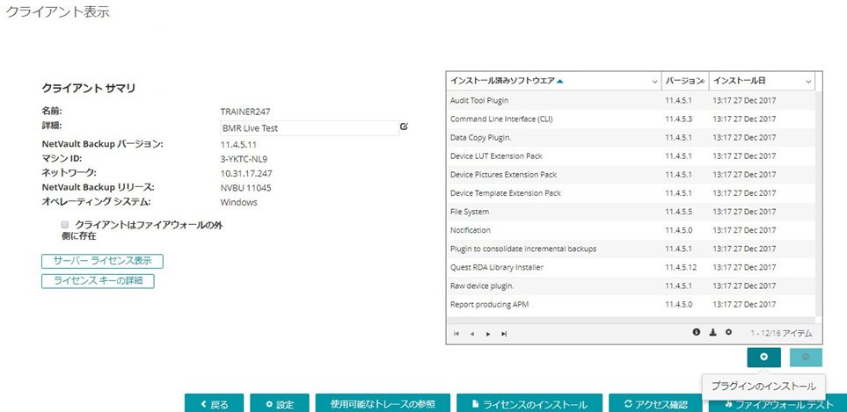Select Device Template Extension Pack row
This screenshot has height=412, width=847.
[x=630, y=193]
